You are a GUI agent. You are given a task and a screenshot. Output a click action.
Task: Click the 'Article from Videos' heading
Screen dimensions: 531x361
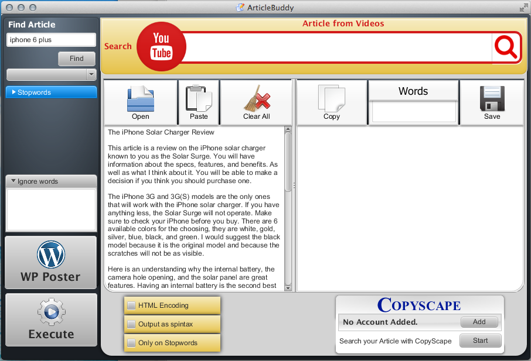[x=343, y=23]
